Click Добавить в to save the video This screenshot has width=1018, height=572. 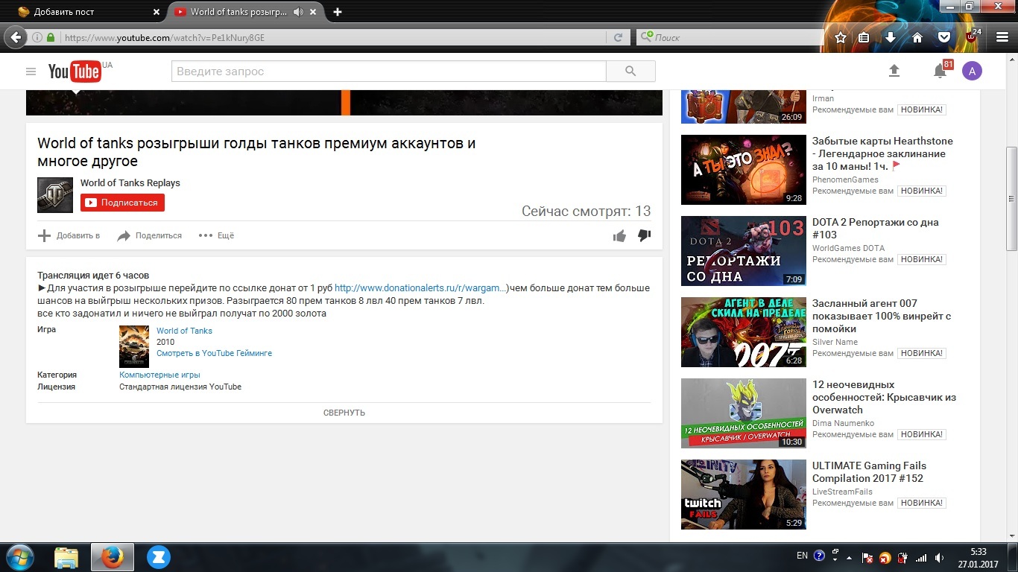(x=69, y=235)
